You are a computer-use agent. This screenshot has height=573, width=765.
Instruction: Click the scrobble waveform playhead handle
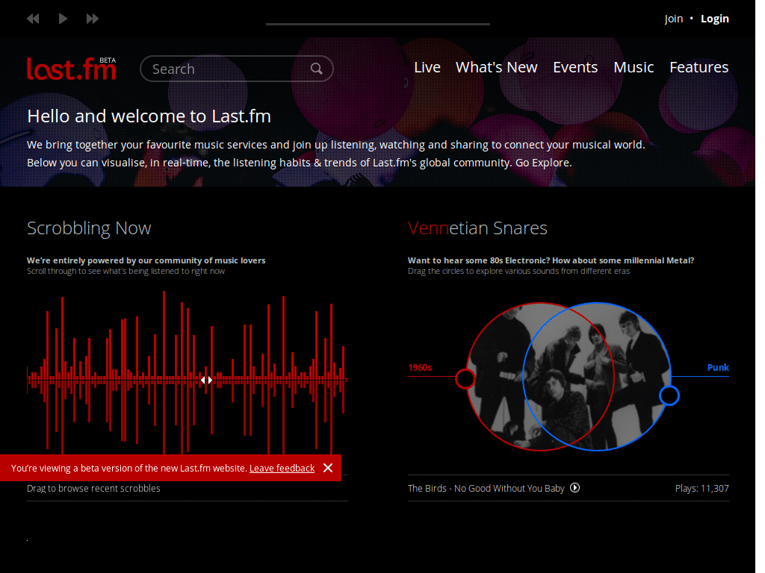(x=207, y=380)
